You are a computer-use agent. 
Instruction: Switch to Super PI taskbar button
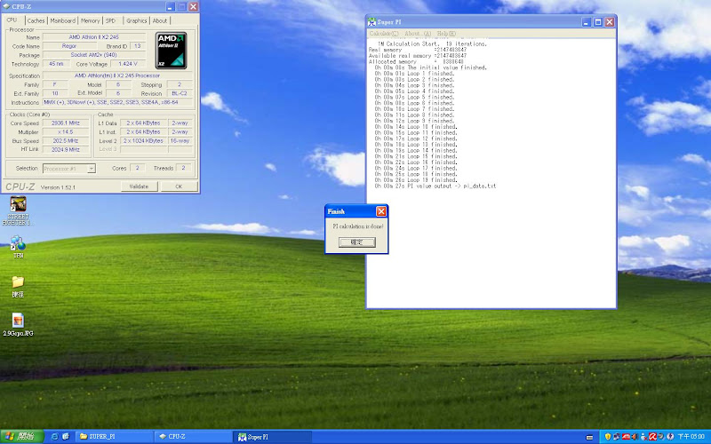(x=273, y=437)
